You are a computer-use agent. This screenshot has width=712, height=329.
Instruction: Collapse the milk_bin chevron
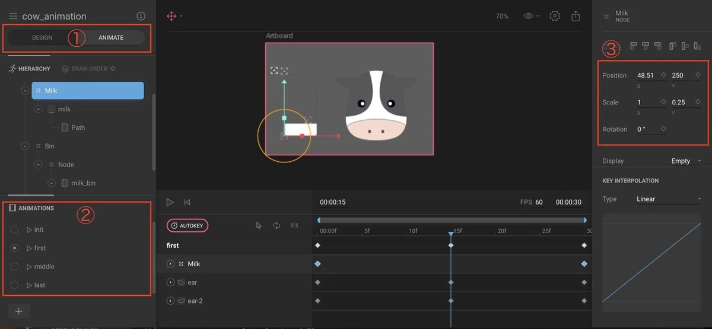point(52,183)
